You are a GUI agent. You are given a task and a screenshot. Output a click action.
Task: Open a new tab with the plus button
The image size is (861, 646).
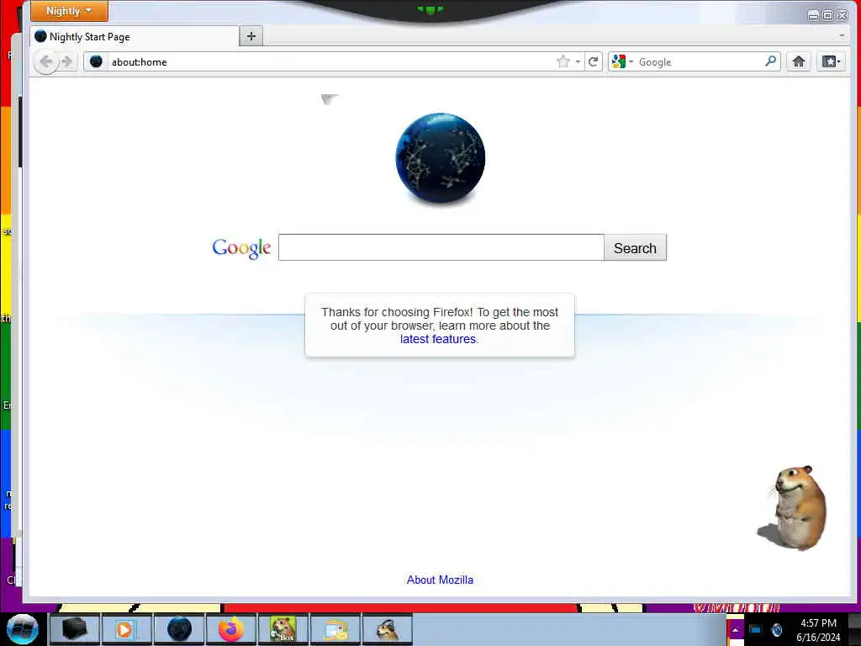251,36
